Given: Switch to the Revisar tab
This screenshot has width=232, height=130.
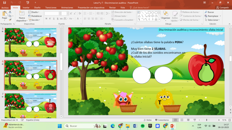Looking at the screenshot, I should (x=113, y=8).
